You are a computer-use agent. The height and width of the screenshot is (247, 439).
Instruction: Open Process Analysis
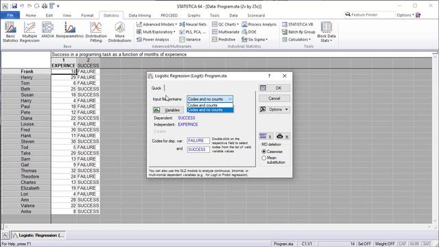[259, 25]
